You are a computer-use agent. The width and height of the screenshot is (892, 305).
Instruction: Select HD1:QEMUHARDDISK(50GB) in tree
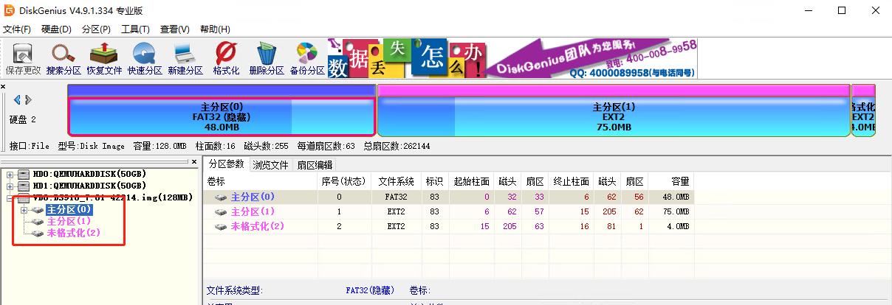(89, 186)
